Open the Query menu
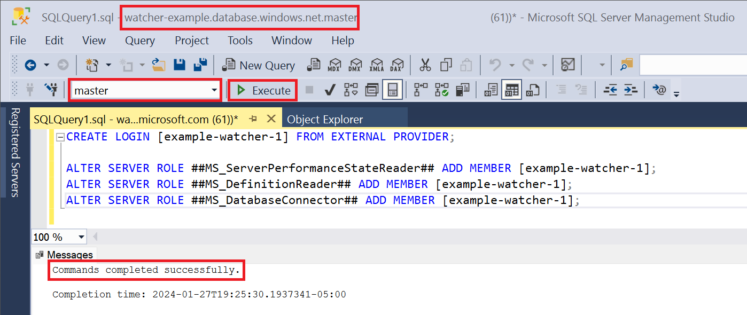 coord(139,41)
